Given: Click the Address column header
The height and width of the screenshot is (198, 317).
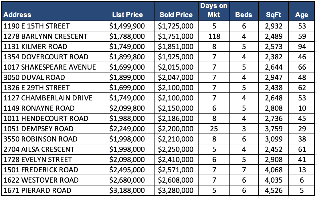Looking at the screenshot, I should [x=17, y=15].
